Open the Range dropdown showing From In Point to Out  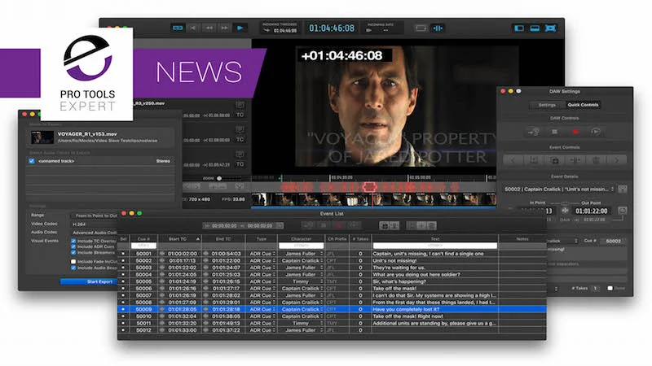[x=95, y=216]
